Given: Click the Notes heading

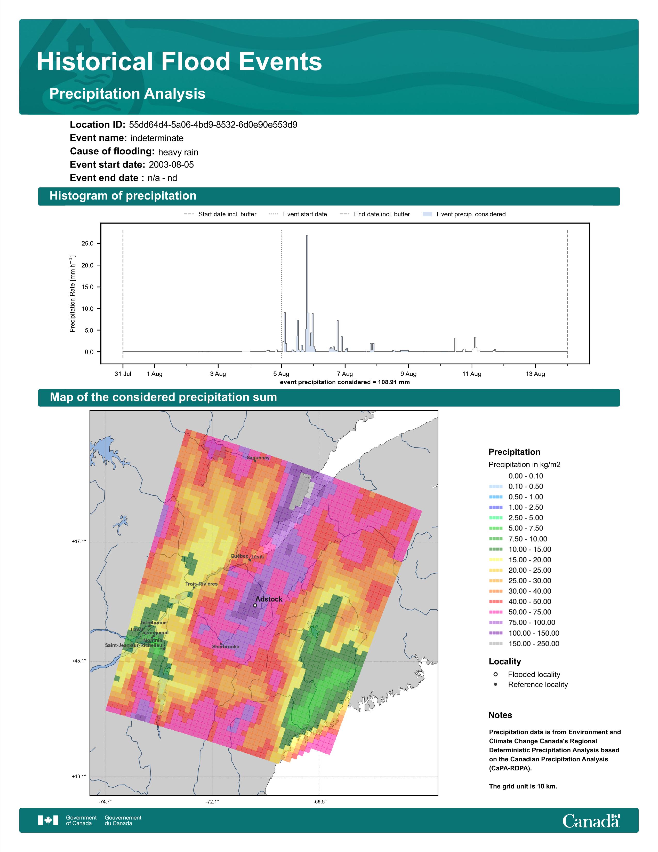Looking at the screenshot, I should tap(500, 715).
